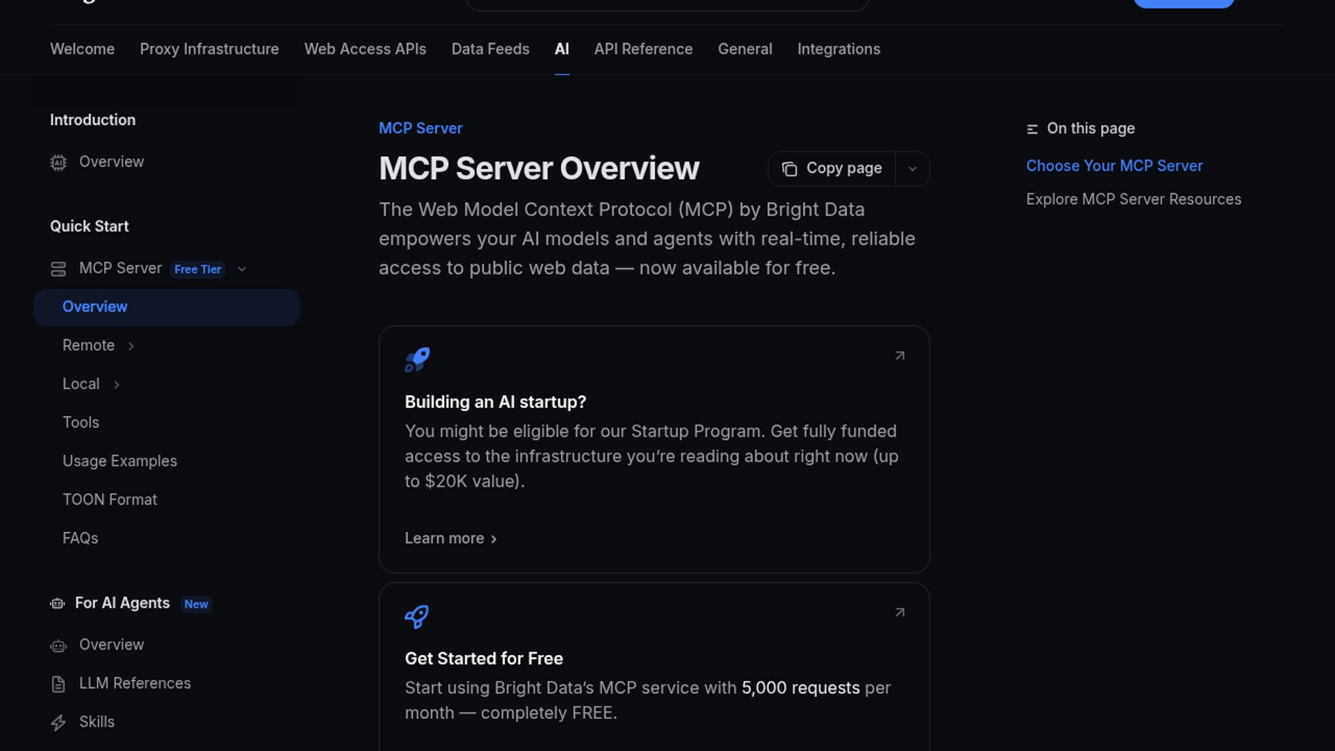1335x751 pixels.
Task: Click the rocket icon in the AI startup card
Action: pos(416,360)
